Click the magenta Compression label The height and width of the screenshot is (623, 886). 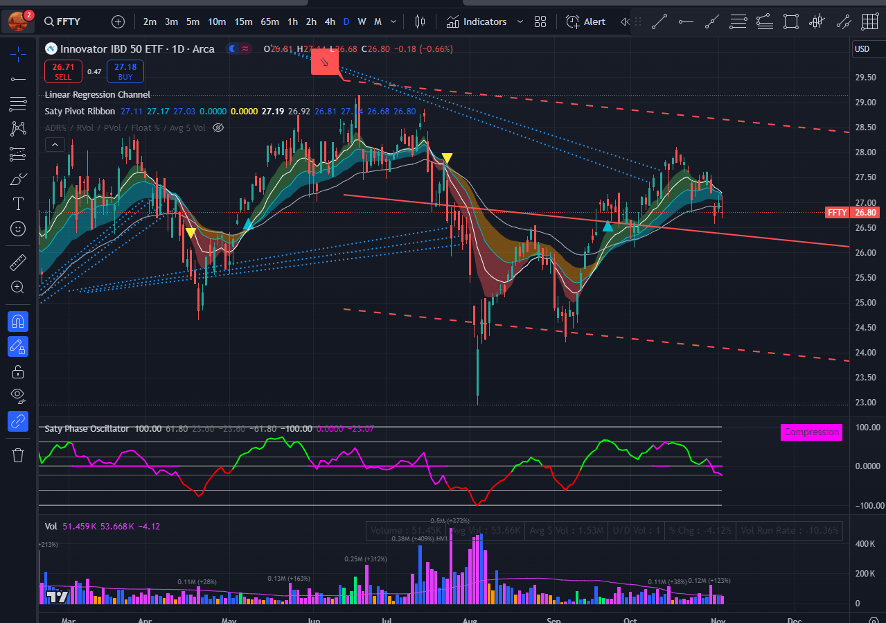[811, 432]
